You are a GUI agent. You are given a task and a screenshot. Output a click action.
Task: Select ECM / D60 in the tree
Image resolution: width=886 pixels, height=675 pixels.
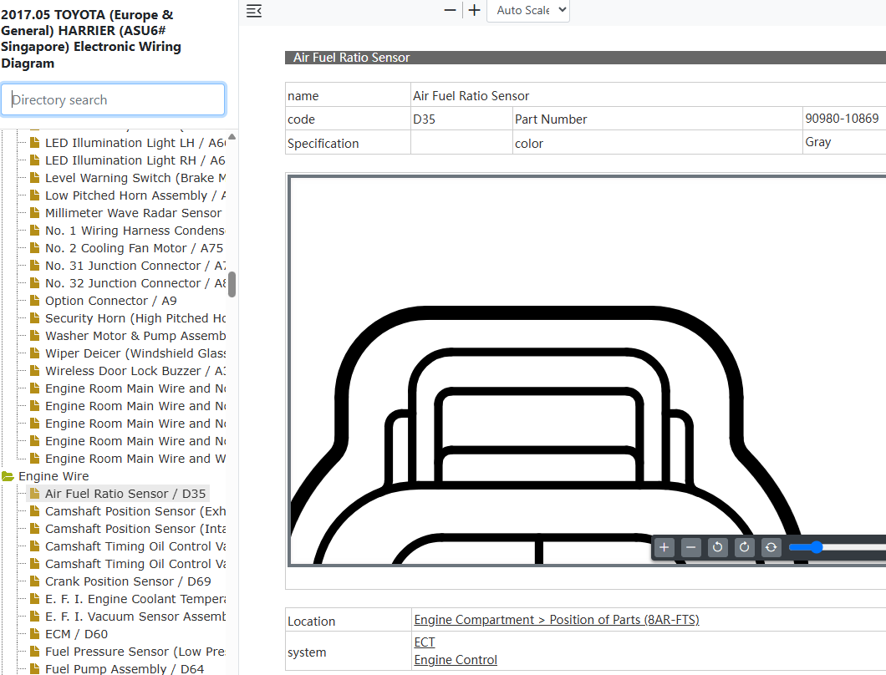[x=76, y=634]
